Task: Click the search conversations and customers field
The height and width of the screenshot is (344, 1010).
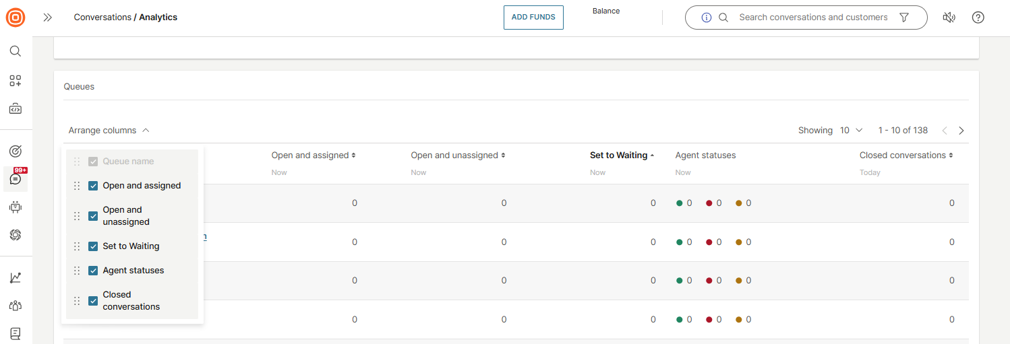Action: click(x=812, y=18)
